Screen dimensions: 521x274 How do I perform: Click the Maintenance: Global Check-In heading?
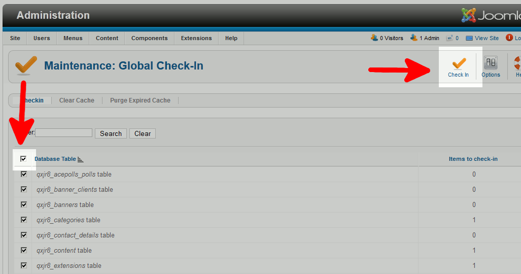tap(124, 66)
